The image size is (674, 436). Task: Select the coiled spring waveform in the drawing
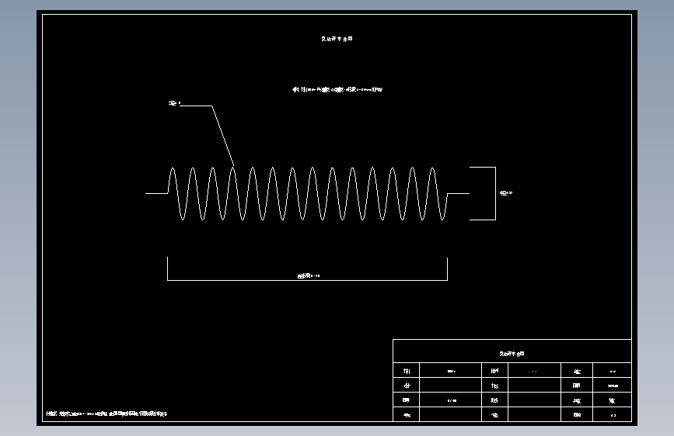(307, 193)
